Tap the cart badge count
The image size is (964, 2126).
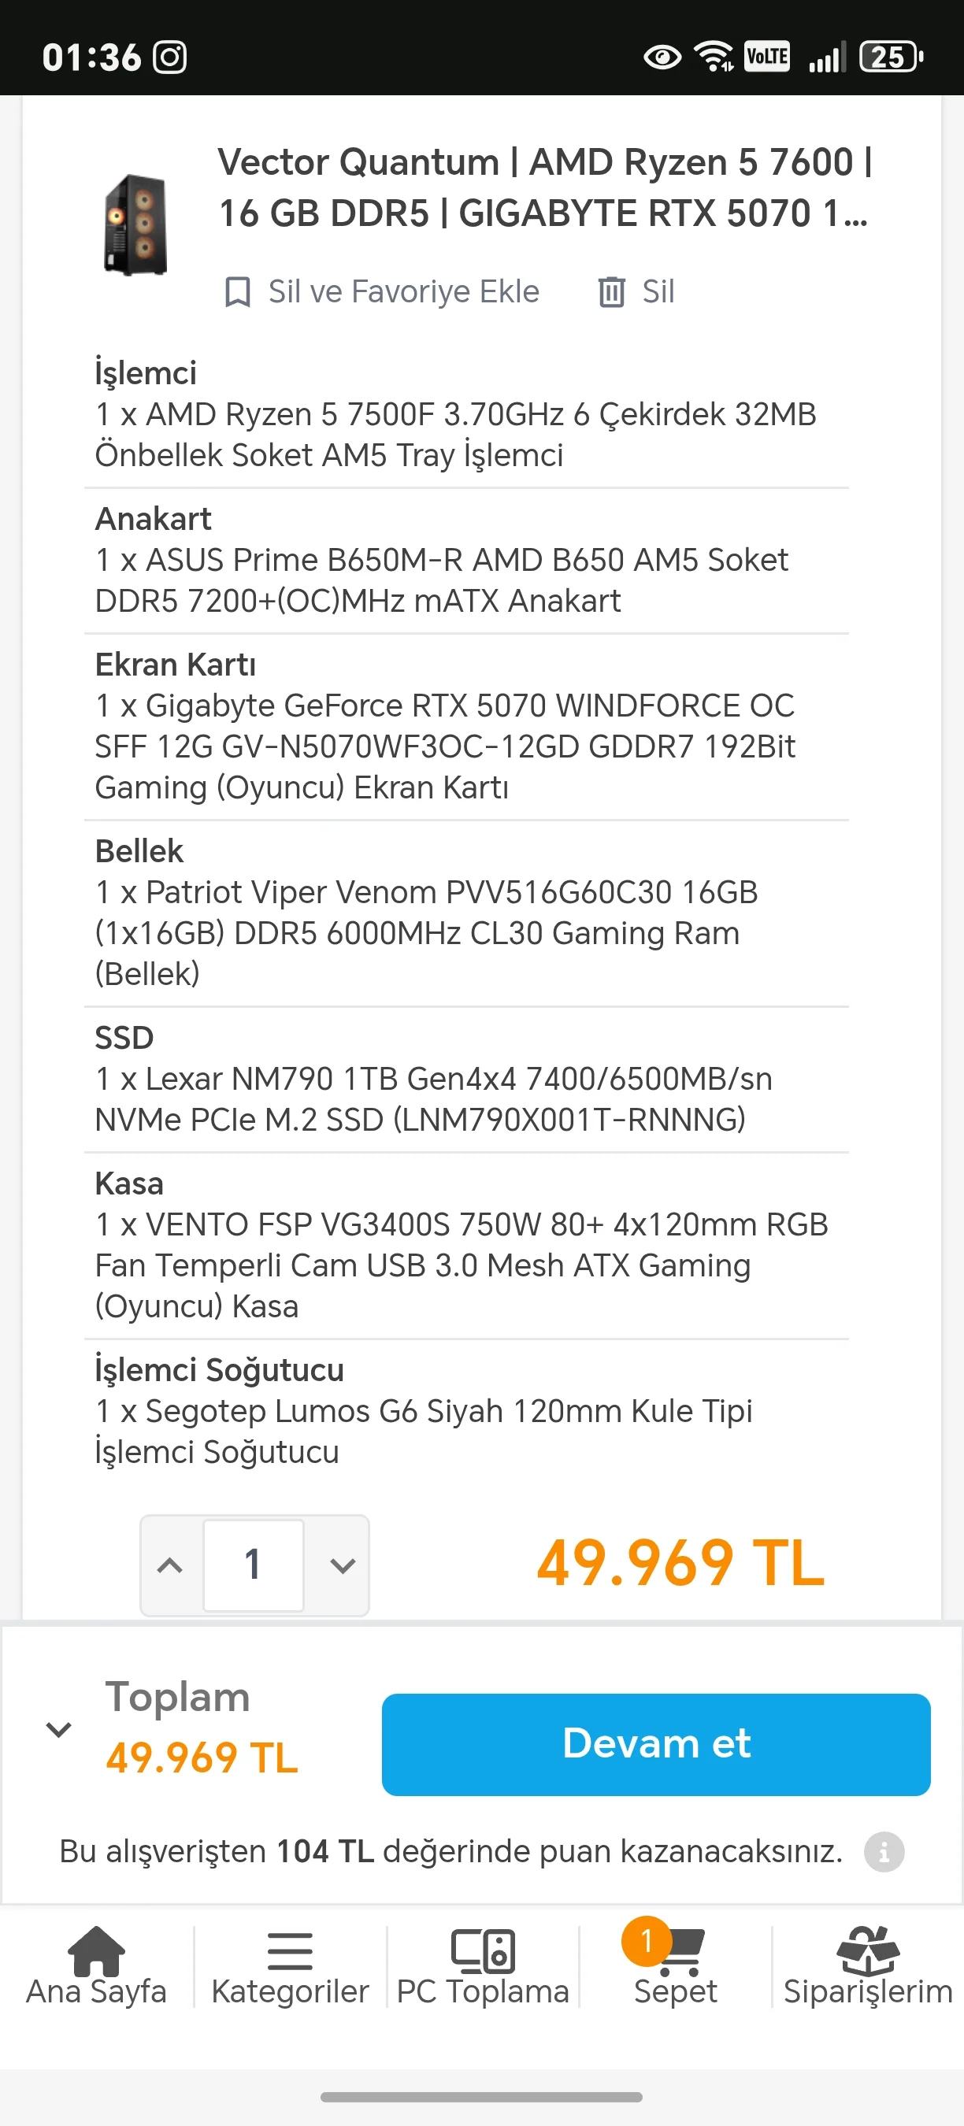tap(647, 1941)
